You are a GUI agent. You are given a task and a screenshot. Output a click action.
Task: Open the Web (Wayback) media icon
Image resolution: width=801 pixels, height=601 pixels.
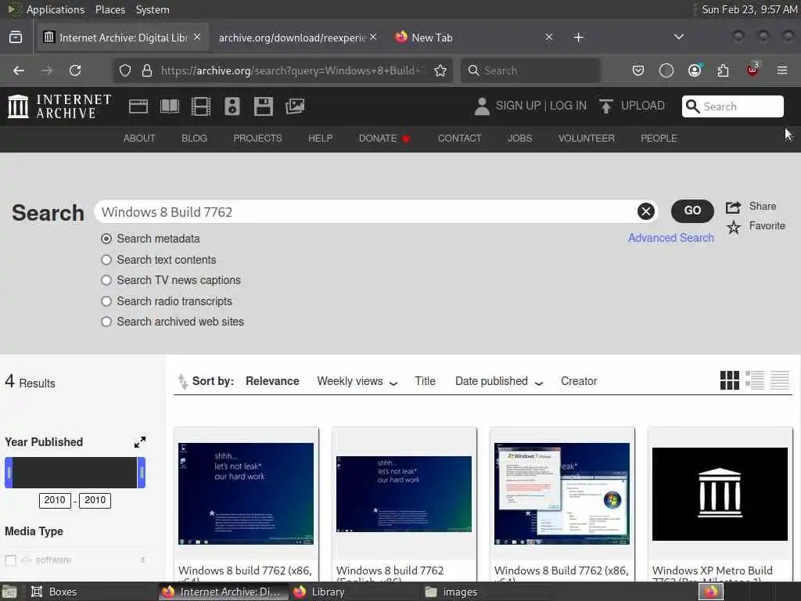click(138, 106)
